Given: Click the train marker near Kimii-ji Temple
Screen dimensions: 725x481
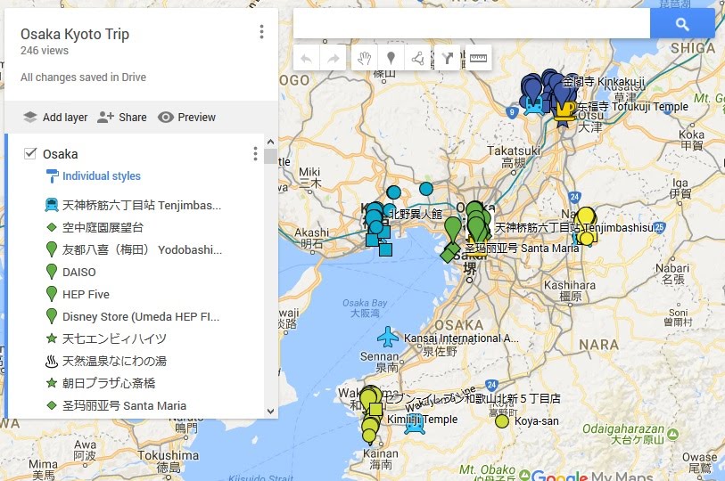Looking at the screenshot, I should [x=415, y=425].
